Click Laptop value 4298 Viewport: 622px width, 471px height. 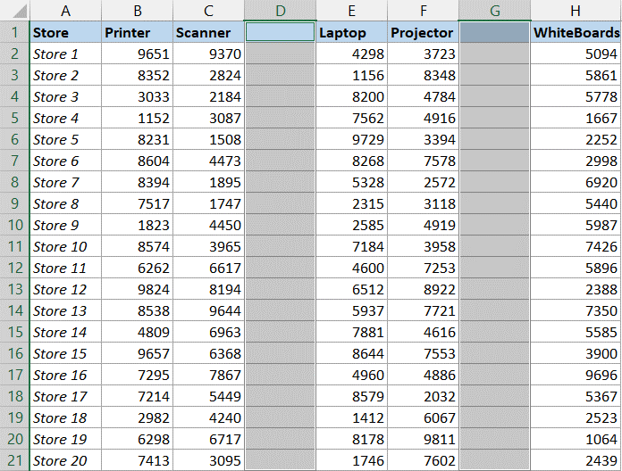[x=352, y=54]
